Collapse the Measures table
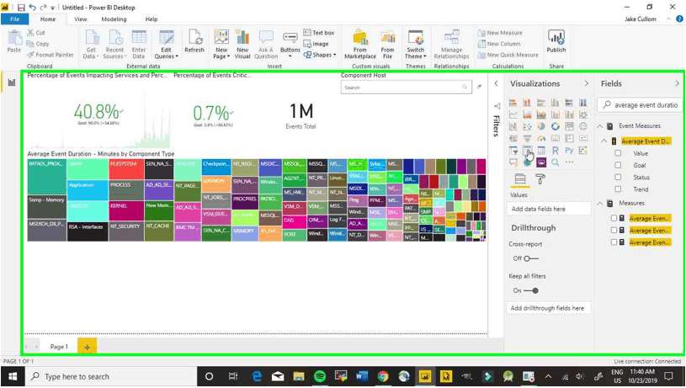The width and height of the screenshot is (686, 388). point(600,204)
